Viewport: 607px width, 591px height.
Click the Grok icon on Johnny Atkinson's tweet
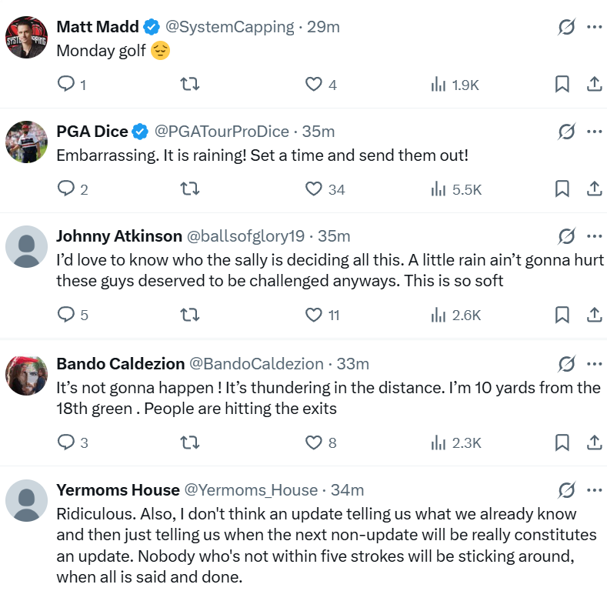[566, 235]
